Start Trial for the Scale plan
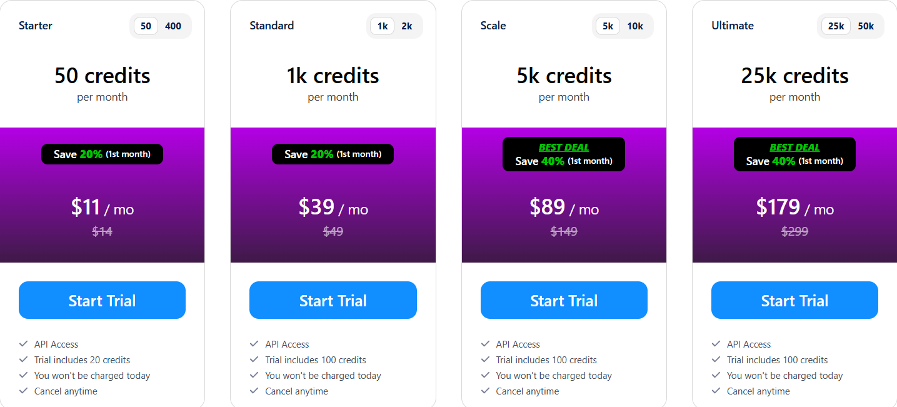 coord(563,300)
